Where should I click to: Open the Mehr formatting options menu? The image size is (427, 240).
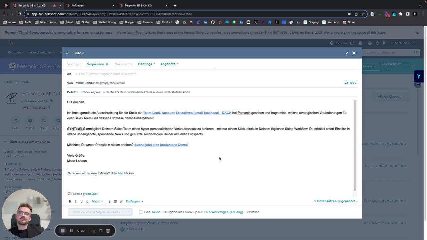pos(97,201)
